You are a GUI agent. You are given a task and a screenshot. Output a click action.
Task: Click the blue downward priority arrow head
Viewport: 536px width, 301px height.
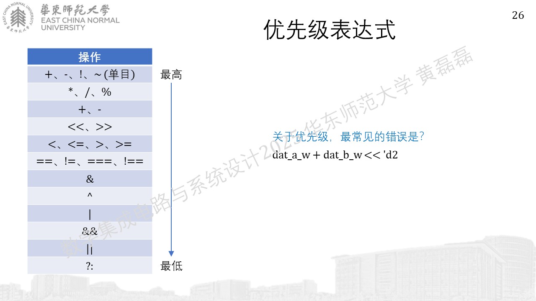(171, 253)
